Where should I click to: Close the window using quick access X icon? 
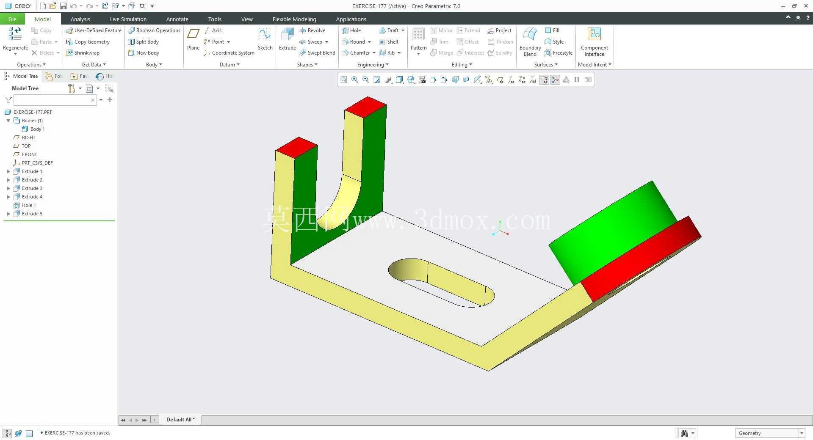coord(142,6)
